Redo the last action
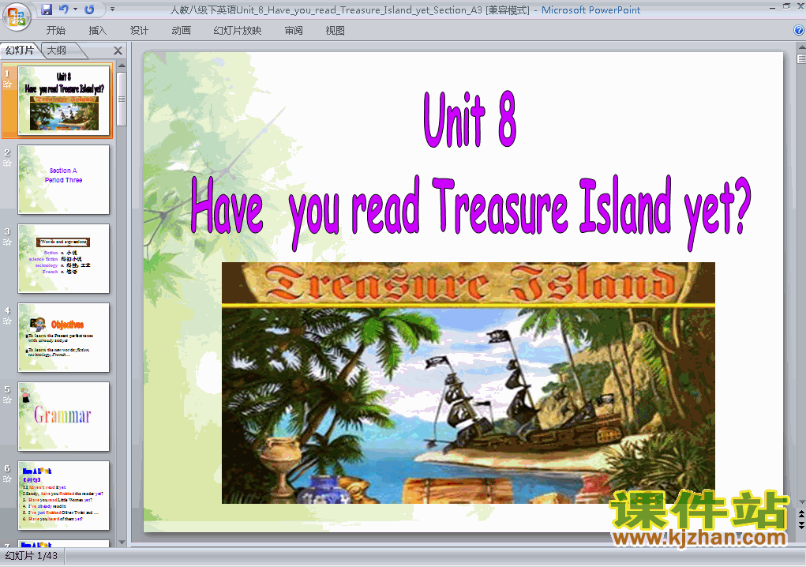 89,9
